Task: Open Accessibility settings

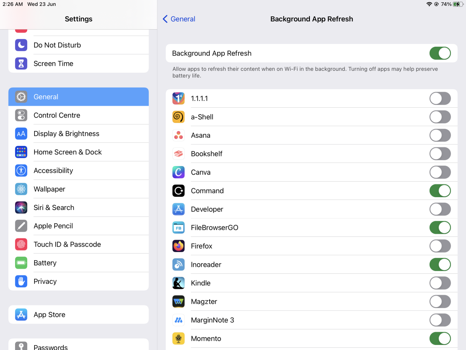Action: coord(78,170)
